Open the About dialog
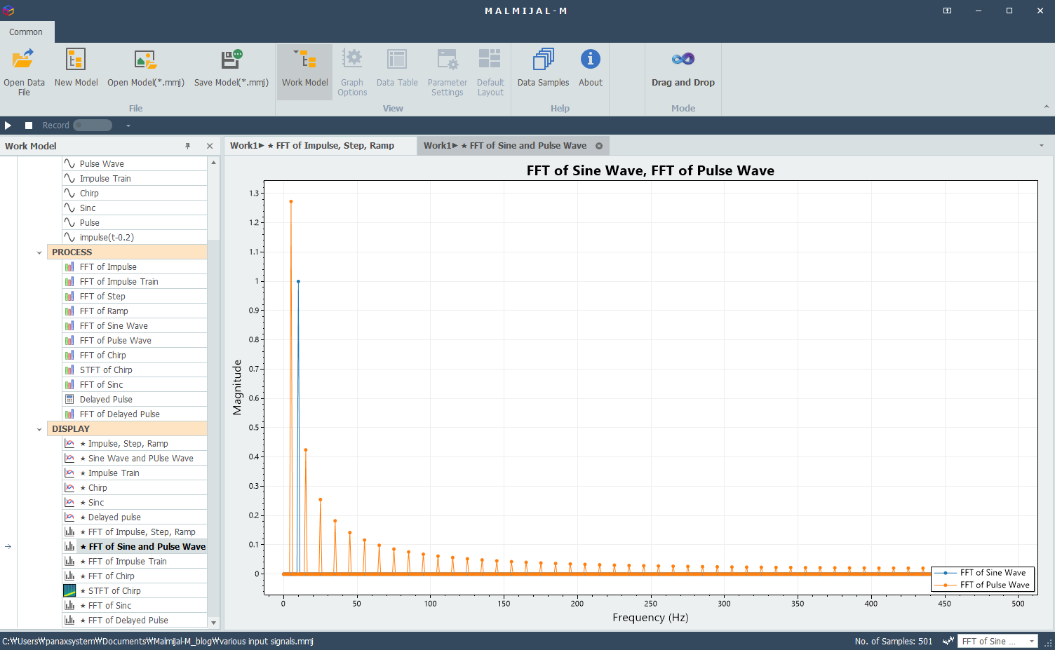The height and width of the screenshot is (650, 1055). point(591,69)
